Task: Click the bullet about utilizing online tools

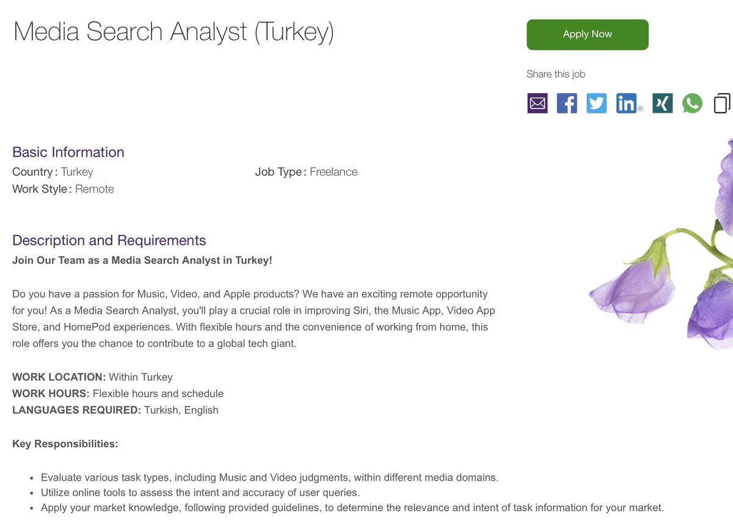Action: click(x=200, y=492)
